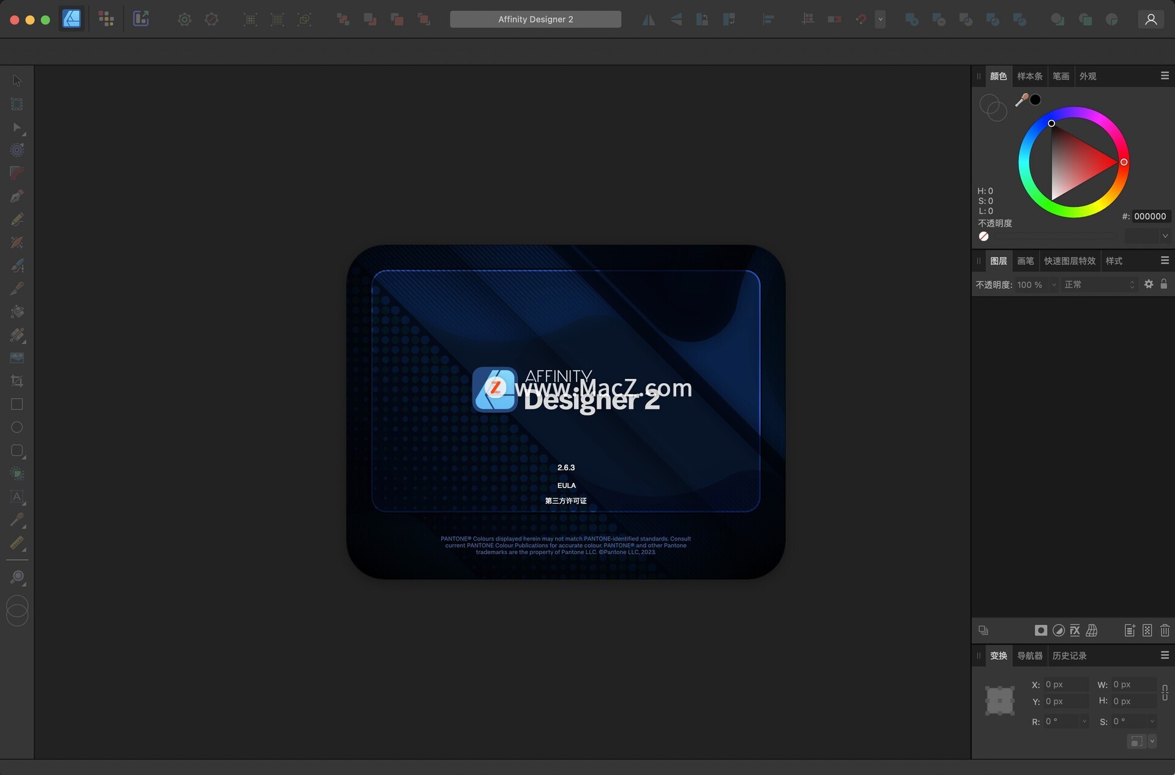Image resolution: width=1175 pixels, height=775 pixels.
Task: Select the Place Image tool
Action: 17,358
